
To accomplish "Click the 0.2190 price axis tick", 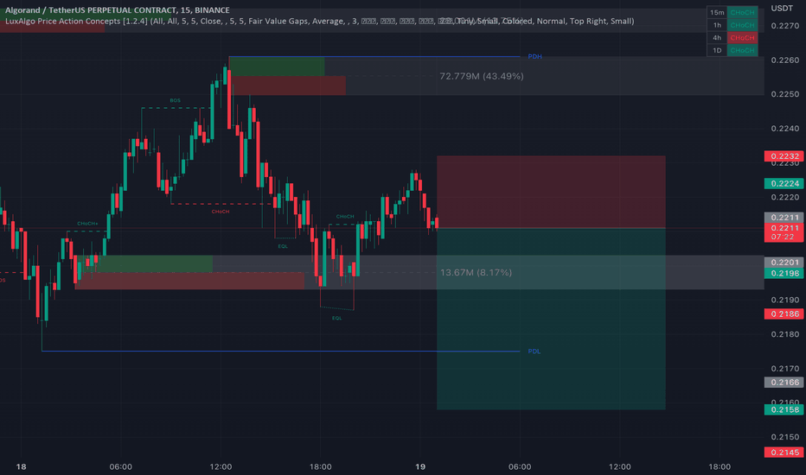I will [785, 300].
